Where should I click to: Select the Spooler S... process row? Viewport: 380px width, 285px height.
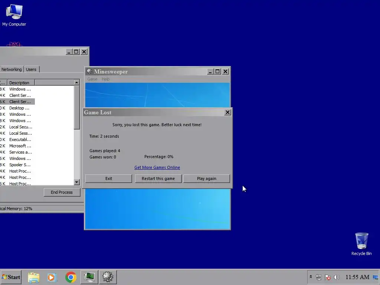pyautogui.click(x=17, y=164)
